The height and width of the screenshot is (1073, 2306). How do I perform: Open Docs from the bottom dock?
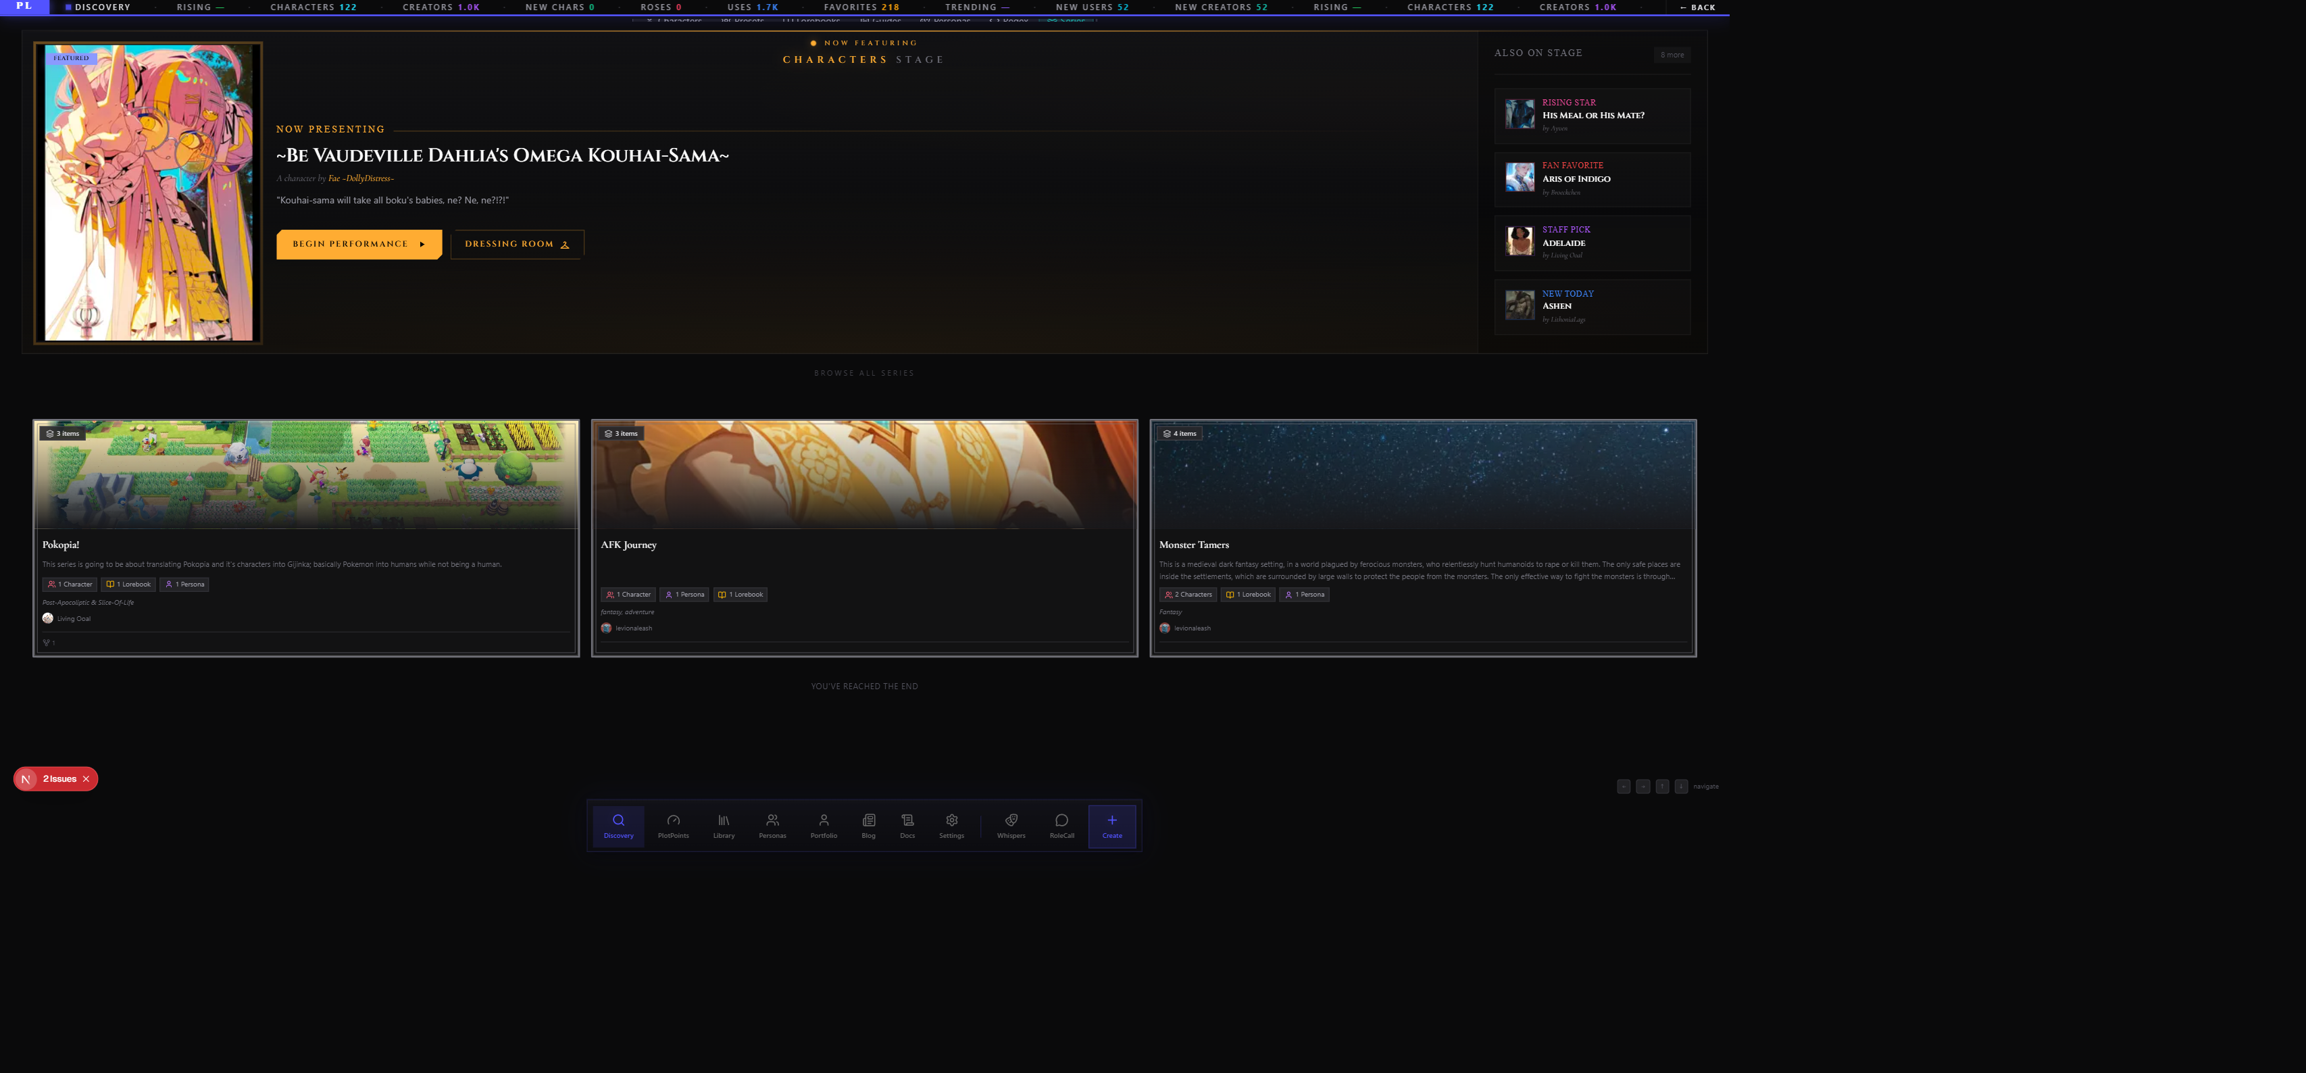click(907, 826)
